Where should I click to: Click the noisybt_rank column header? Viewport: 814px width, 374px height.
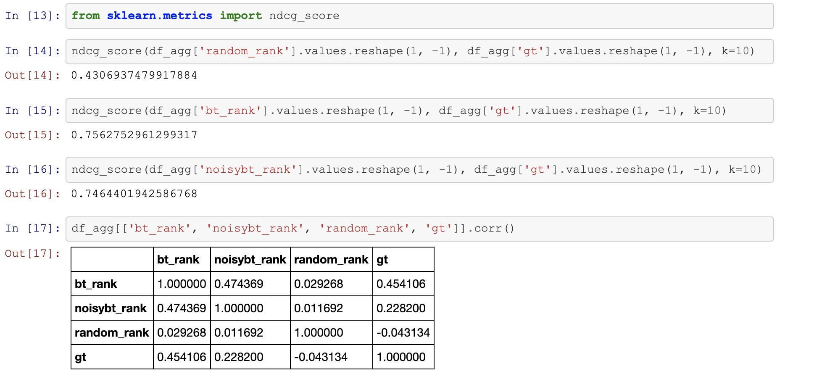(x=250, y=260)
